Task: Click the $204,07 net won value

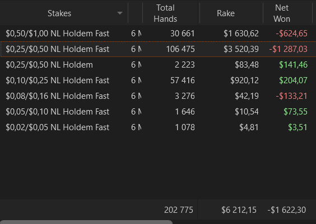Action: 293,80
